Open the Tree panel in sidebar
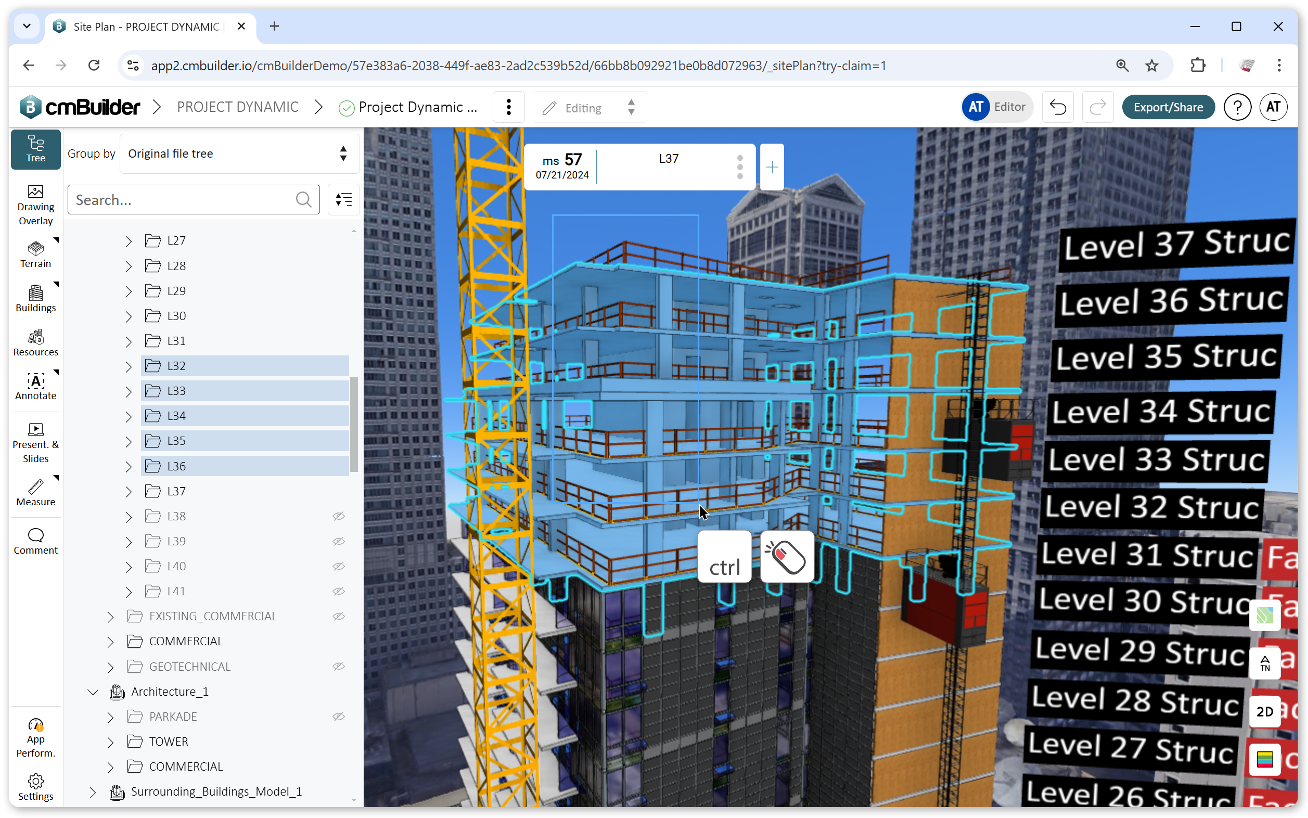The image size is (1308, 818). [x=36, y=149]
